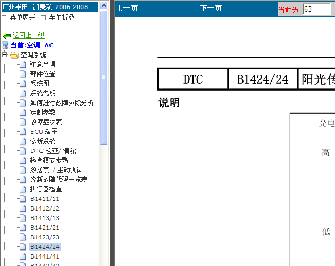Viewport: 335px width, 266px height.
Task: Click the 说明 heading in document
Action: pos(169,102)
